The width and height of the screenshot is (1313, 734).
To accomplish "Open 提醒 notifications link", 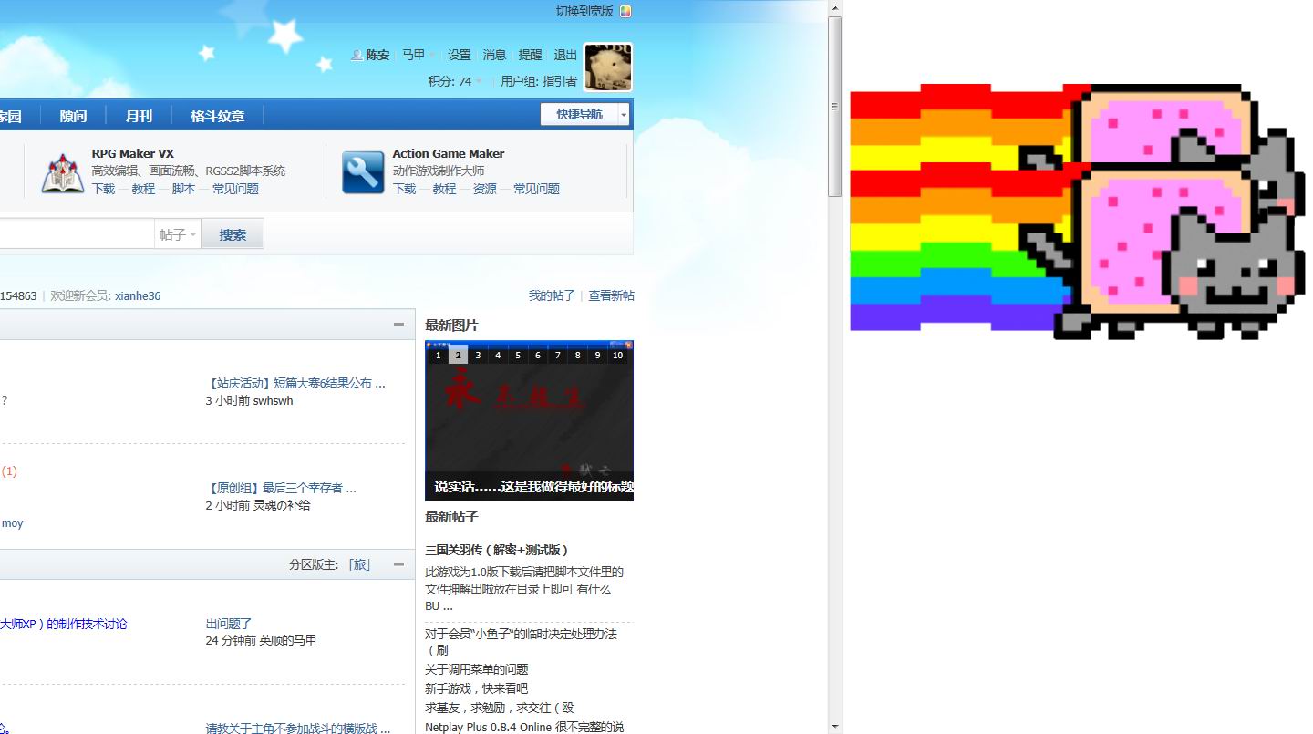I will tap(530, 55).
